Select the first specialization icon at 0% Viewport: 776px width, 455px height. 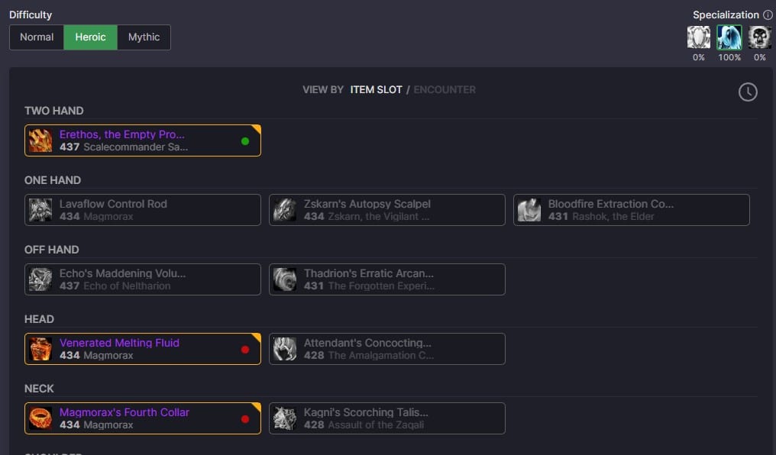[x=698, y=37]
